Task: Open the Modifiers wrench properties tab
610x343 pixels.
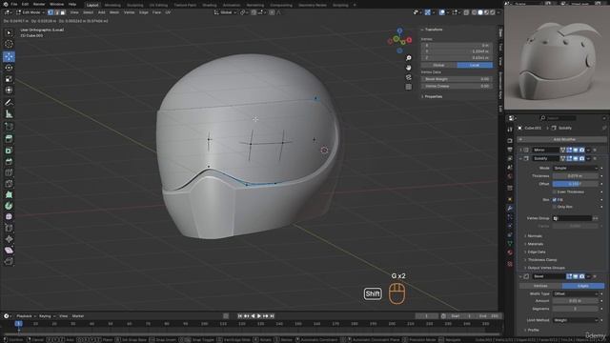Action: tap(510, 208)
